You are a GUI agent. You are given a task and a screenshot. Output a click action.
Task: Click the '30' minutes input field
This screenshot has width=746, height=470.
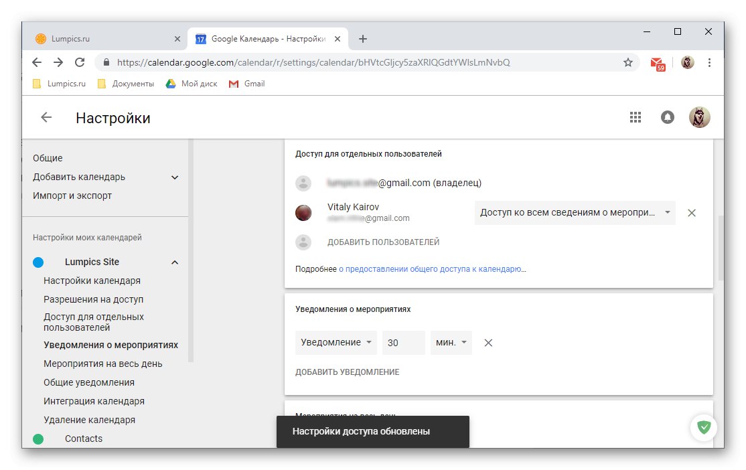[403, 342]
